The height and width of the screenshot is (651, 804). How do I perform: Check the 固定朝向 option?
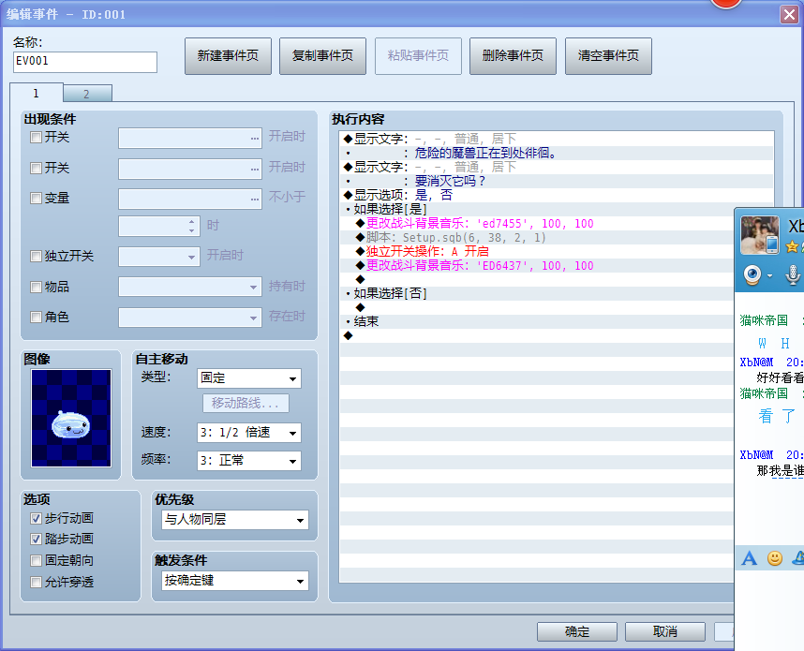(36, 561)
